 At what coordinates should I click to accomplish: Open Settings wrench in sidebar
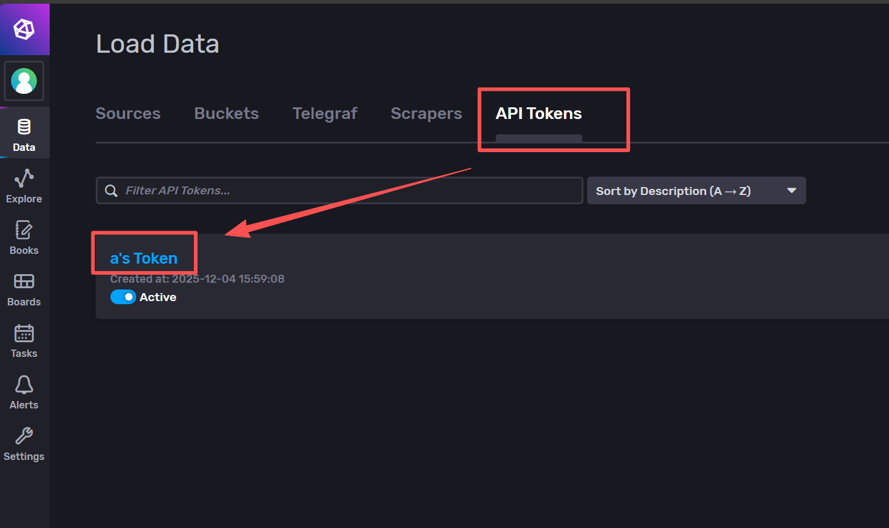tap(24, 443)
